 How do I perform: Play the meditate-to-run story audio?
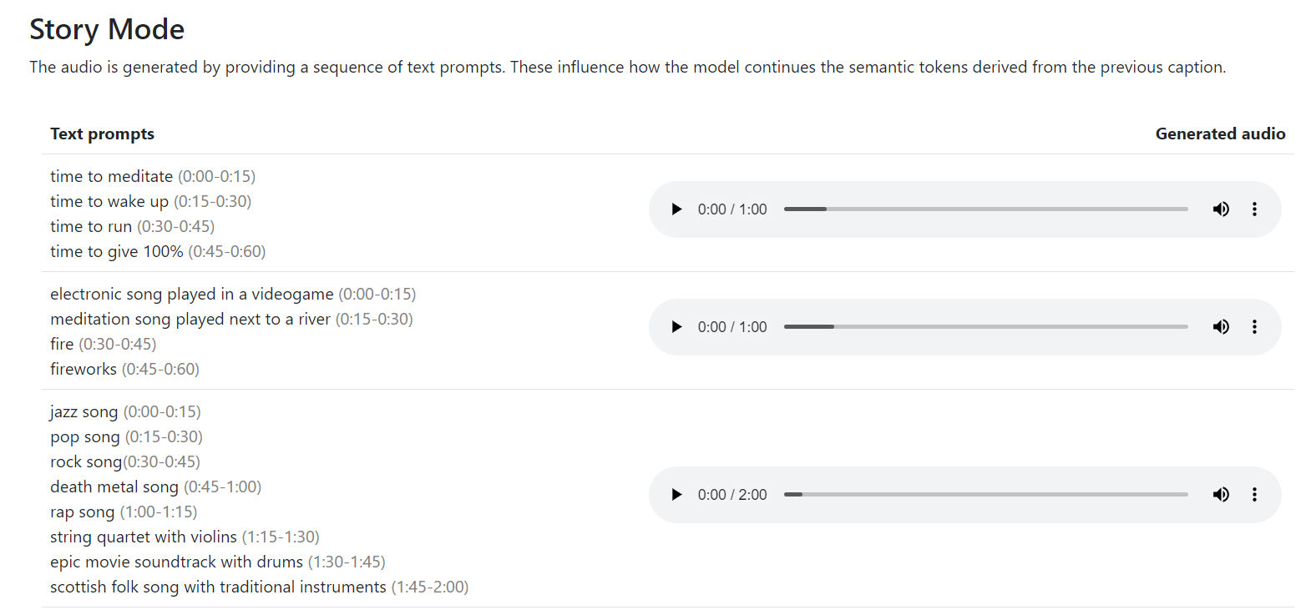[676, 209]
